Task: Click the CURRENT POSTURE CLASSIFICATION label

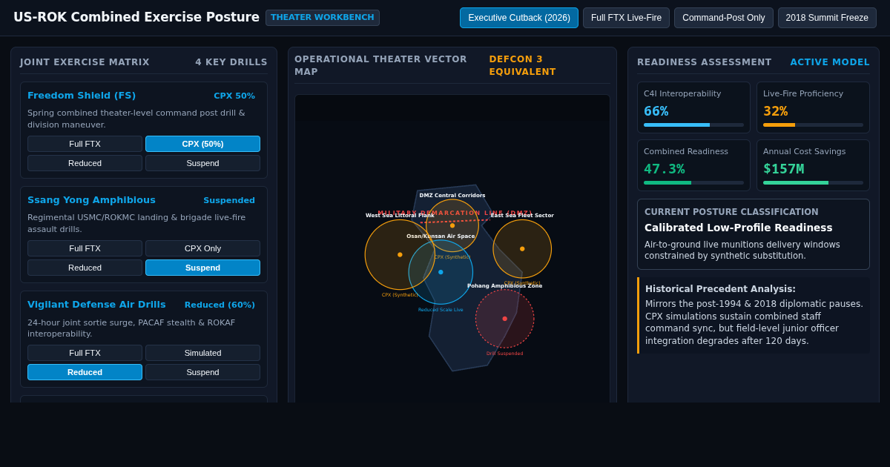Action: [731, 212]
